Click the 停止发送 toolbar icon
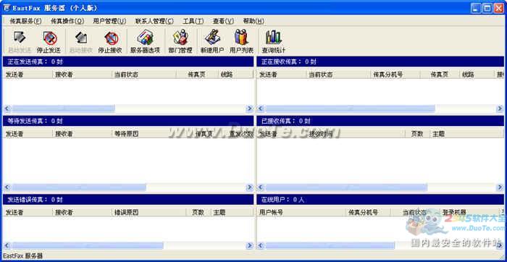 click(49, 41)
